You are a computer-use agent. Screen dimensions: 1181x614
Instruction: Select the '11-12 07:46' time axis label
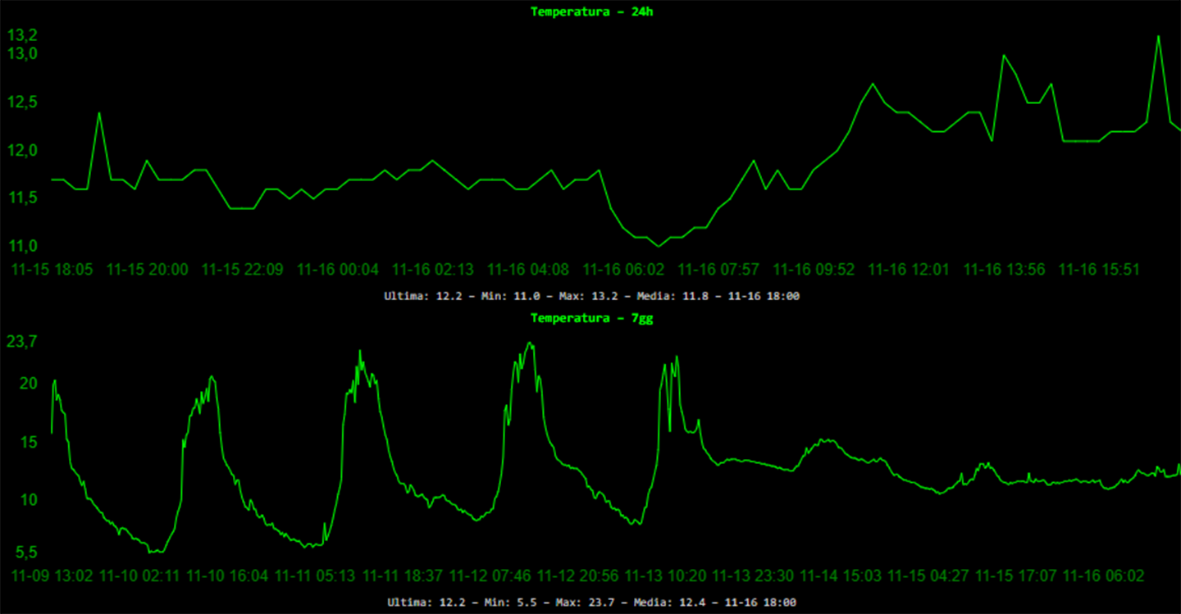pos(490,576)
